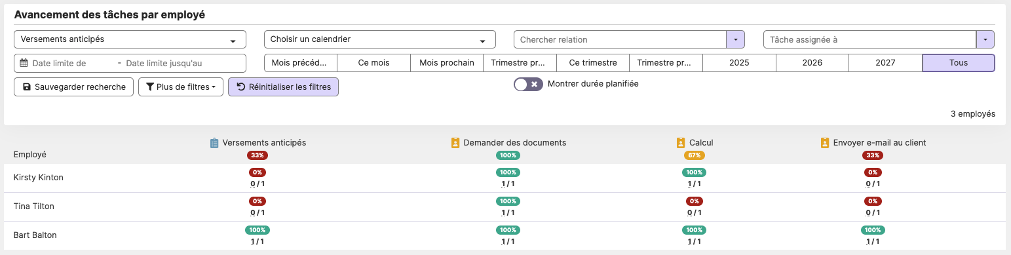Open the Choisir un calendrier dropdown
Viewport: 1011px width, 255px height.
[380, 39]
